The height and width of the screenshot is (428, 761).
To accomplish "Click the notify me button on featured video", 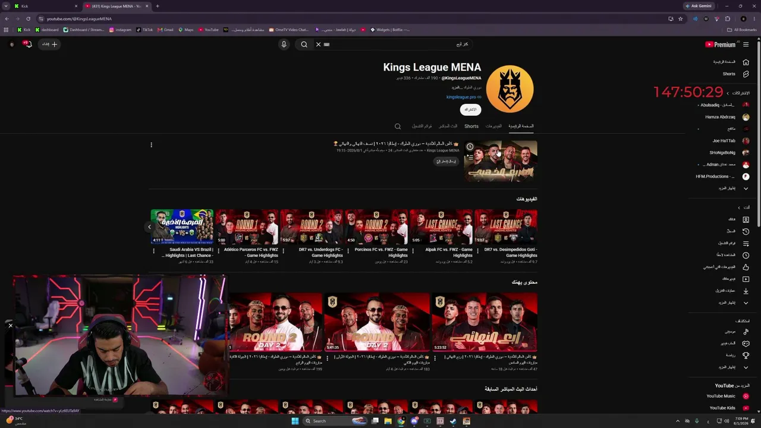I will [x=446, y=161].
